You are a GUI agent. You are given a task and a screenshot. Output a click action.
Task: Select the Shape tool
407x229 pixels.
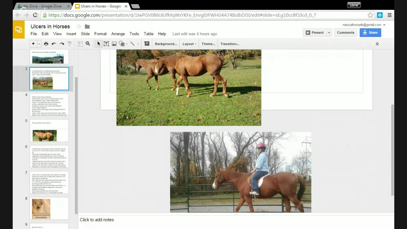click(121, 44)
